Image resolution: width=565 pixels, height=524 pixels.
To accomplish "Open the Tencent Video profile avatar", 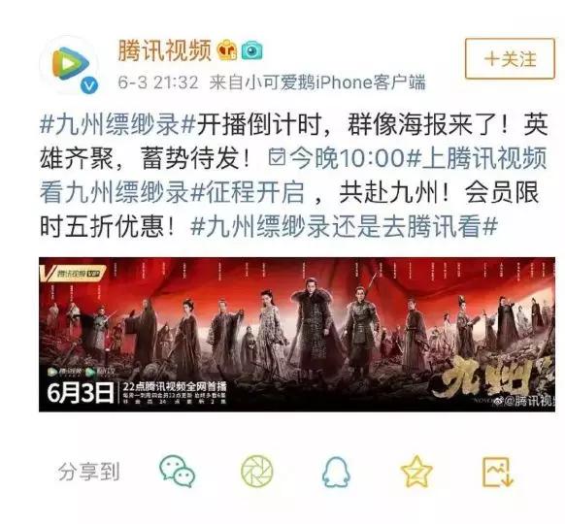I will (x=69, y=66).
